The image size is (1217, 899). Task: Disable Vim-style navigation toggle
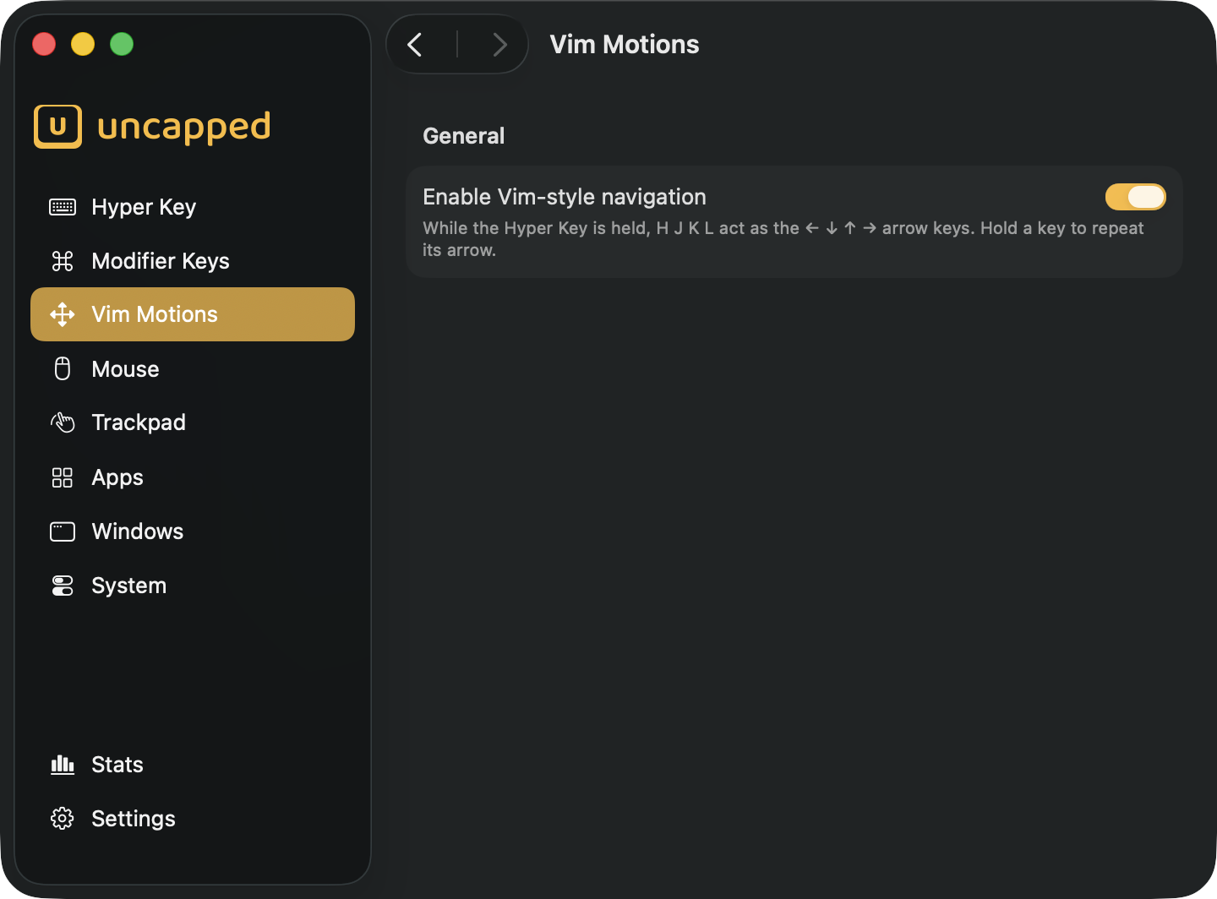pyautogui.click(x=1135, y=197)
